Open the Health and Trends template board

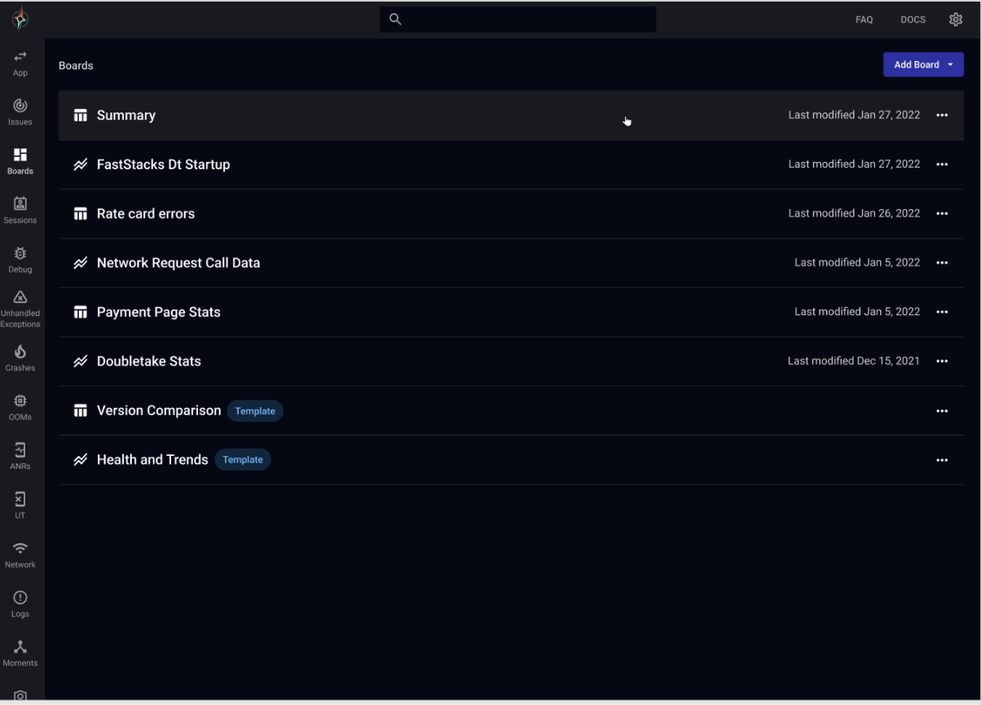[x=511, y=460]
